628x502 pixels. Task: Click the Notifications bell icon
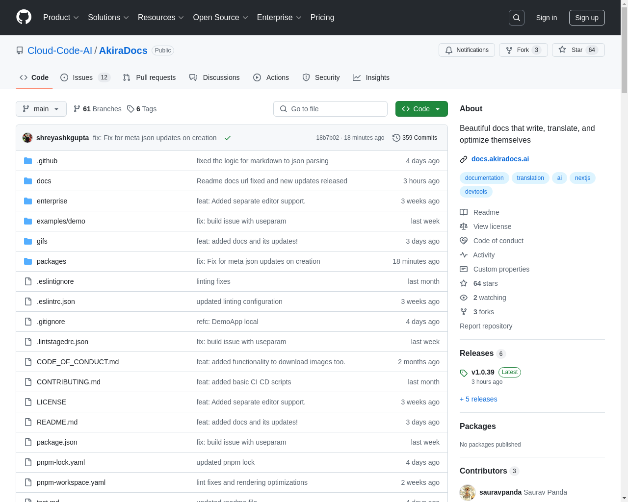click(449, 50)
